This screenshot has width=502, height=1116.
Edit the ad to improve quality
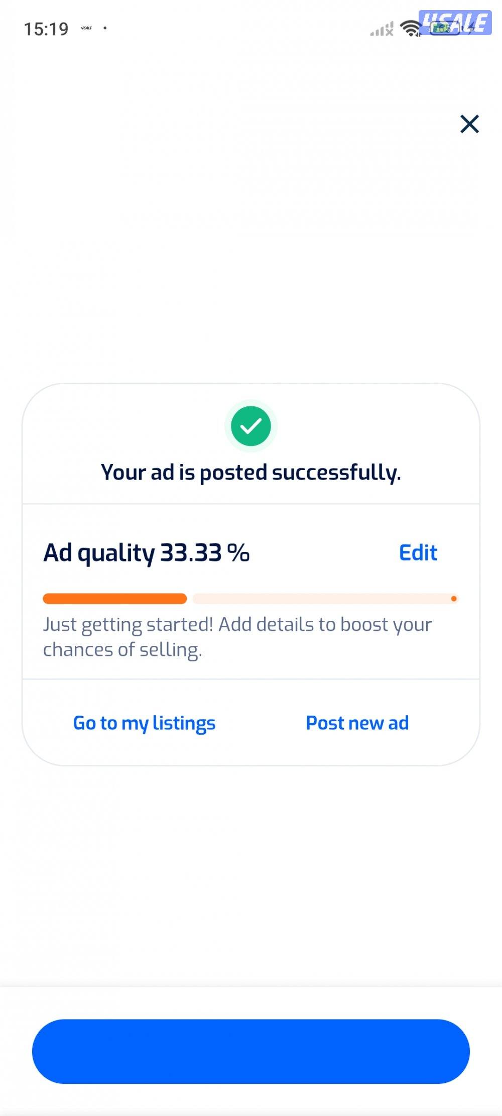418,552
